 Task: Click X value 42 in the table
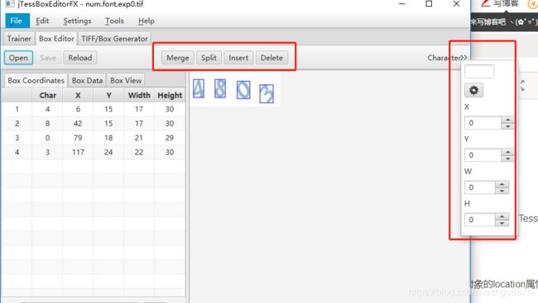pos(78,124)
